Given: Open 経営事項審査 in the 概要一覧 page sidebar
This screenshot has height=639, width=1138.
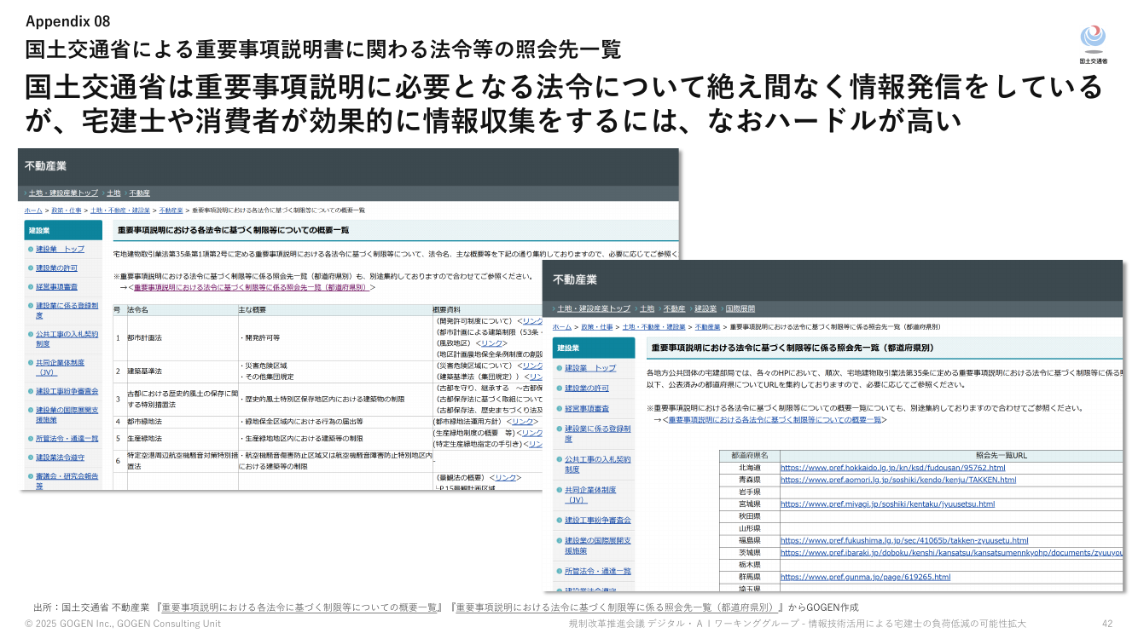Looking at the screenshot, I should (x=56, y=287).
